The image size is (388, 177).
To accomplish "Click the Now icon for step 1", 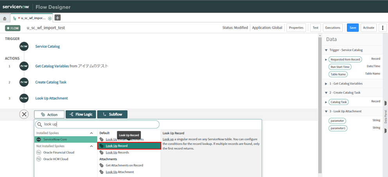I will [24, 66].
